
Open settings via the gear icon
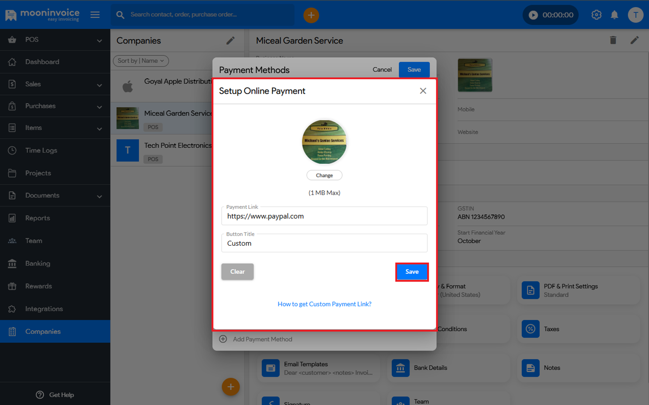click(596, 15)
